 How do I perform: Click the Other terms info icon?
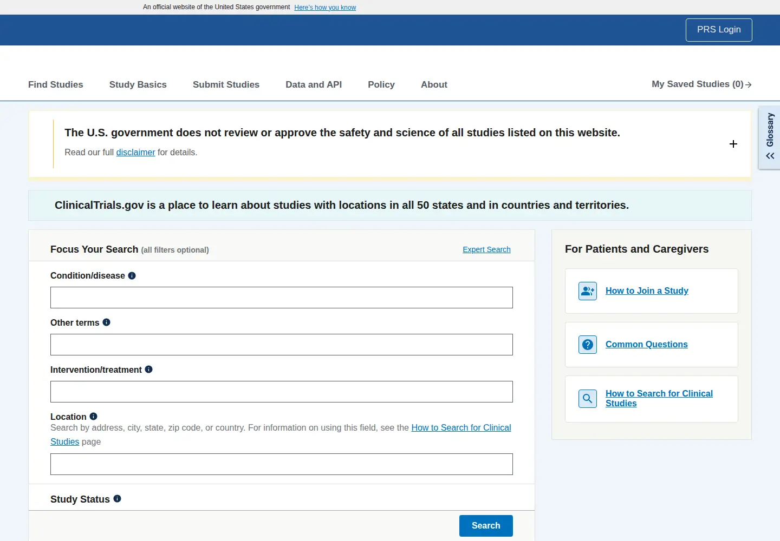106,322
